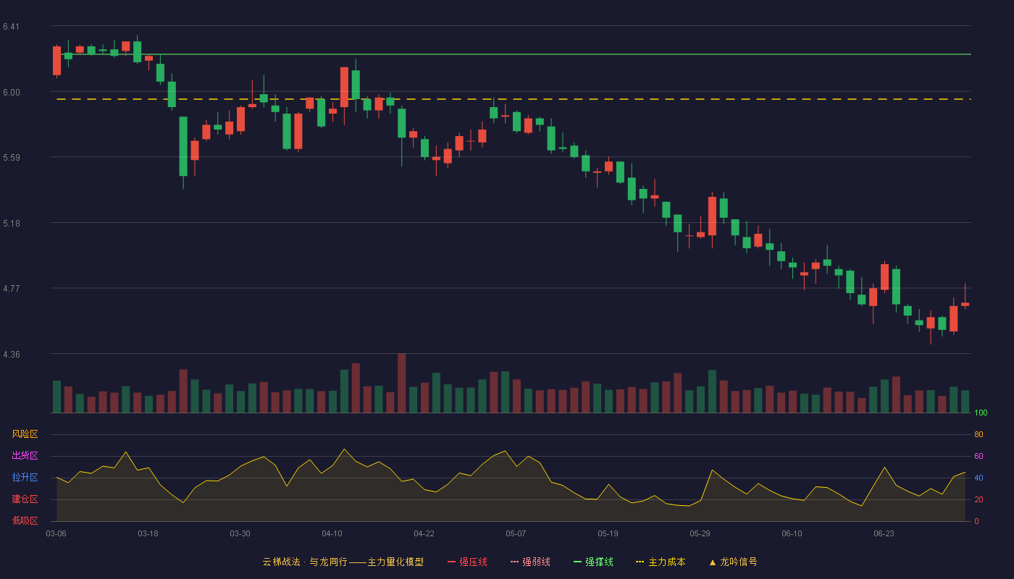Viewport: 1014px width, 579px height.
Task: Click the 04-22 date label
Action: (x=424, y=533)
